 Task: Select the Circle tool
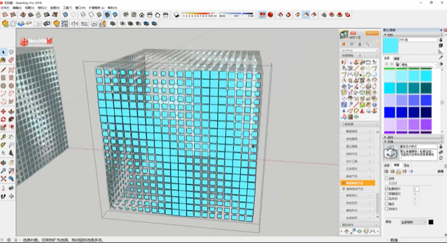(3, 85)
